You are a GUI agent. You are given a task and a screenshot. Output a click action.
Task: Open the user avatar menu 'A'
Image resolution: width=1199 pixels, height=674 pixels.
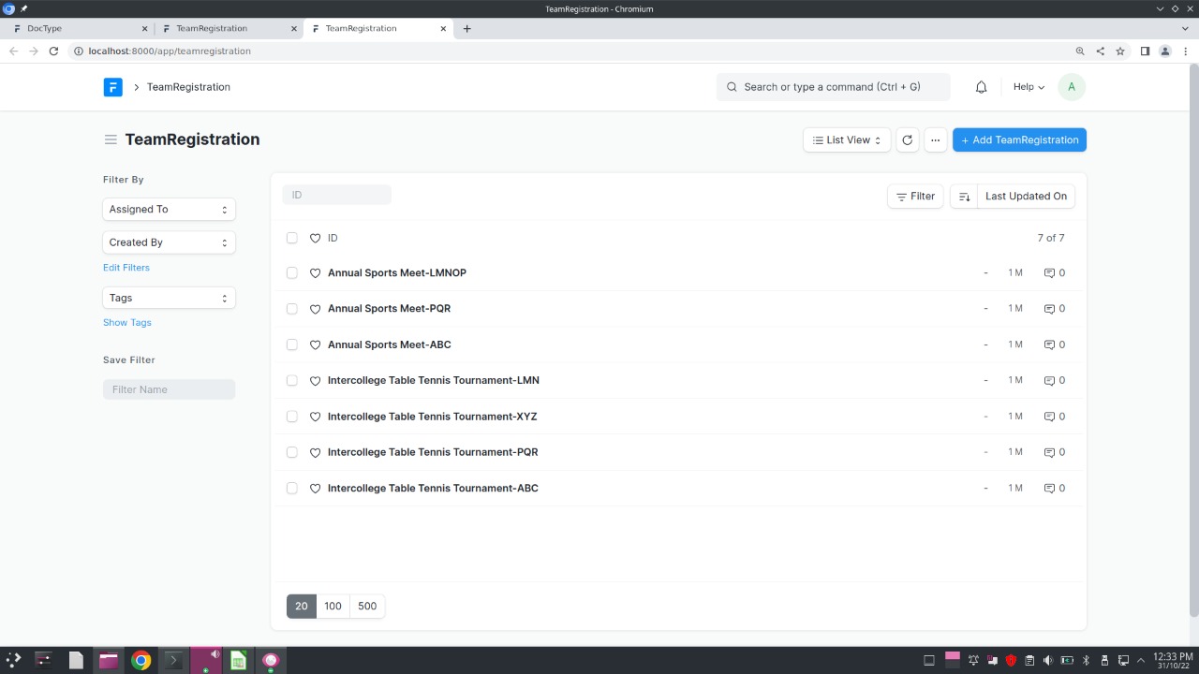point(1071,87)
